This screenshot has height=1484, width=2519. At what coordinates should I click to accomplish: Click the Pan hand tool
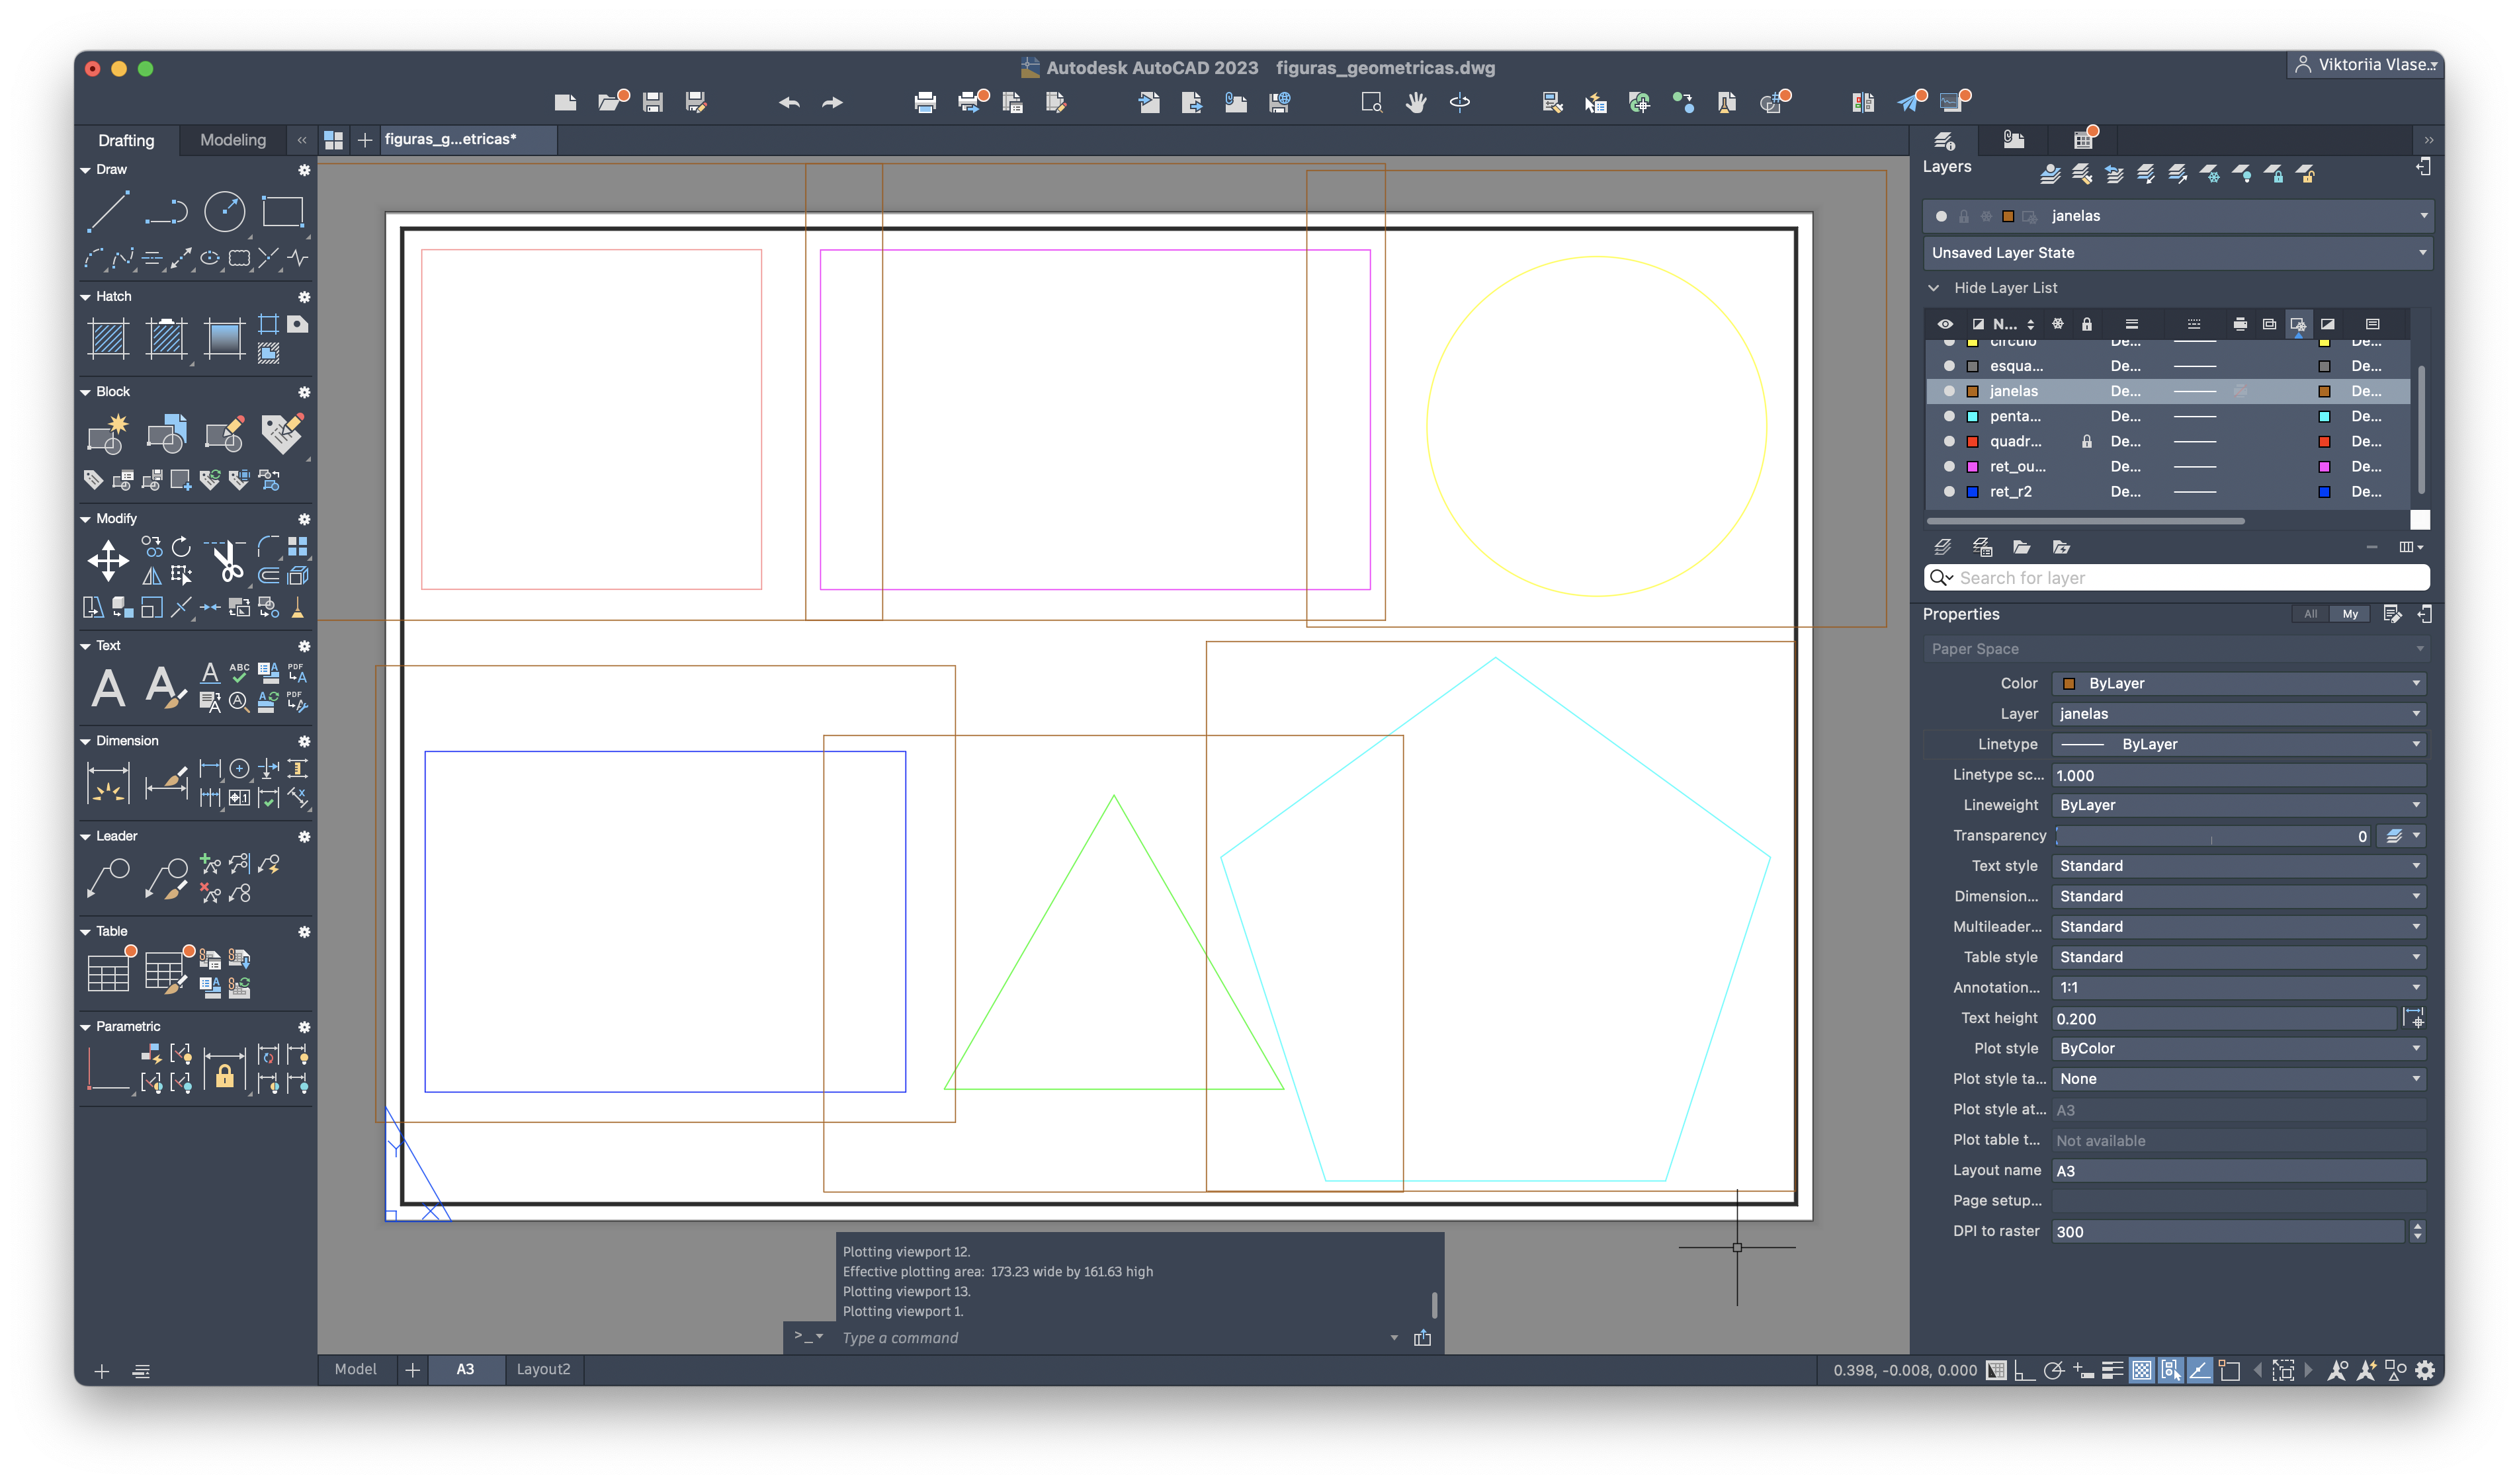click(1415, 102)
